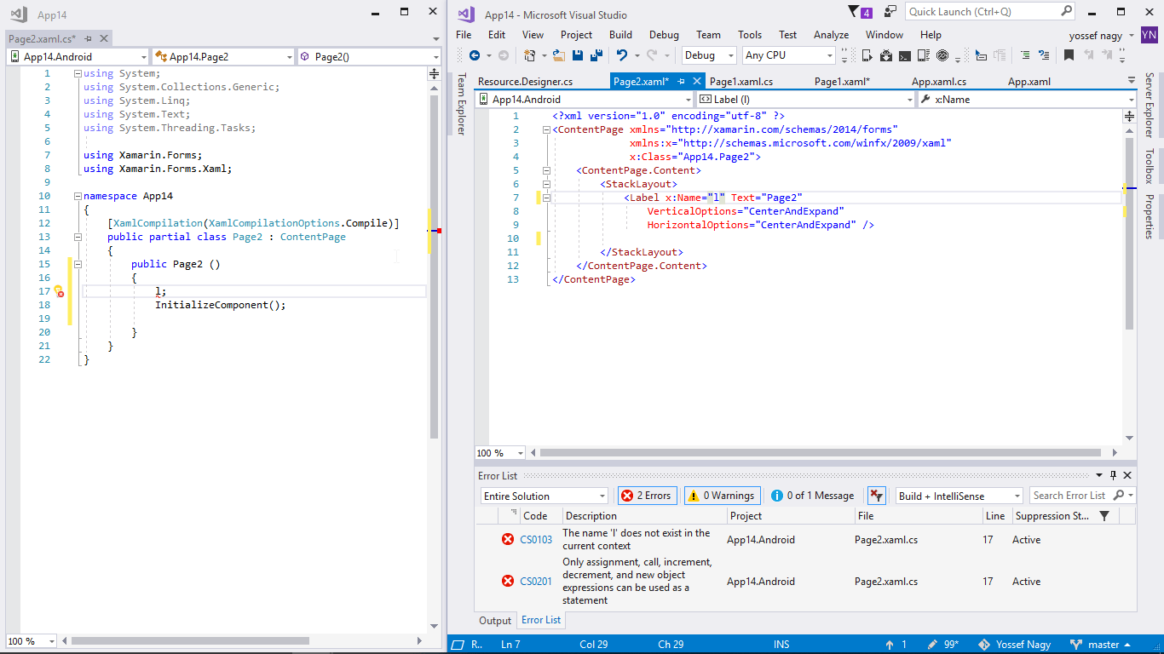This screenshot has width=1164, height=654.
Task: Open the CS0103 error code link
Action: click(536, 540)
